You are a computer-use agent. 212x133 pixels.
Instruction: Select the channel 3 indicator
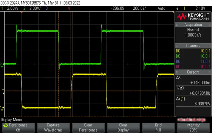click(x=47, y=8)
